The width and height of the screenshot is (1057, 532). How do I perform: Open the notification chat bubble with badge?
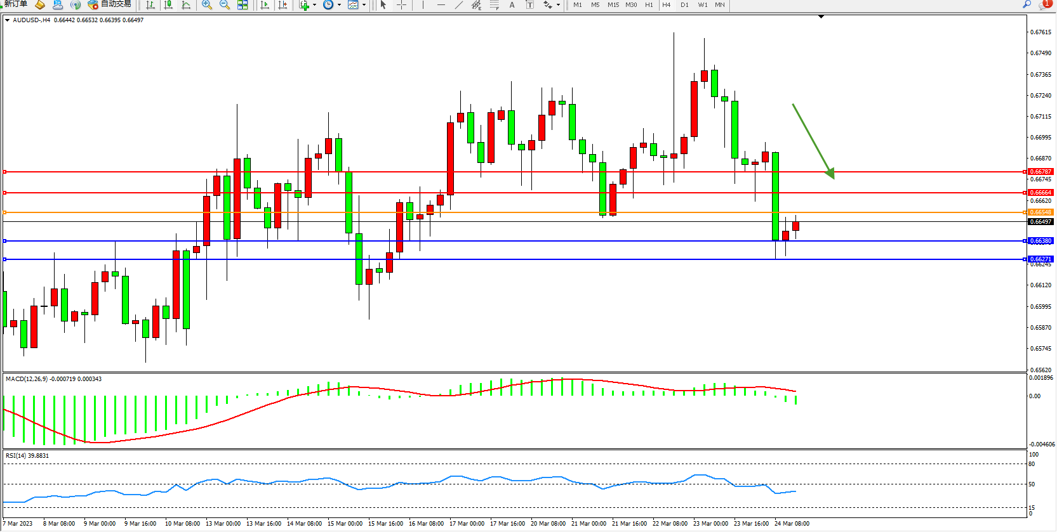[x=1044, y=4]
